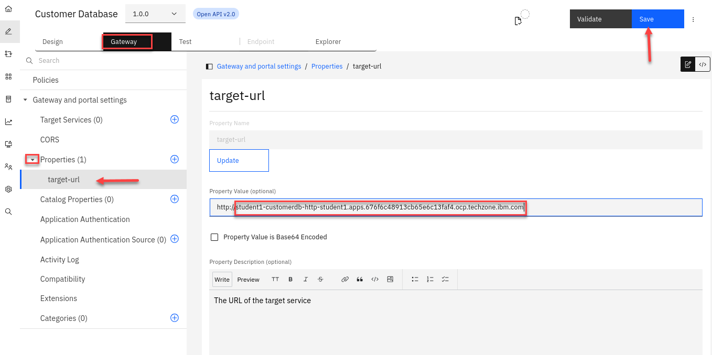Insert a link in description editor
Image resolution: width=712 pixels, height=355 pixels.
click(344, 279)
